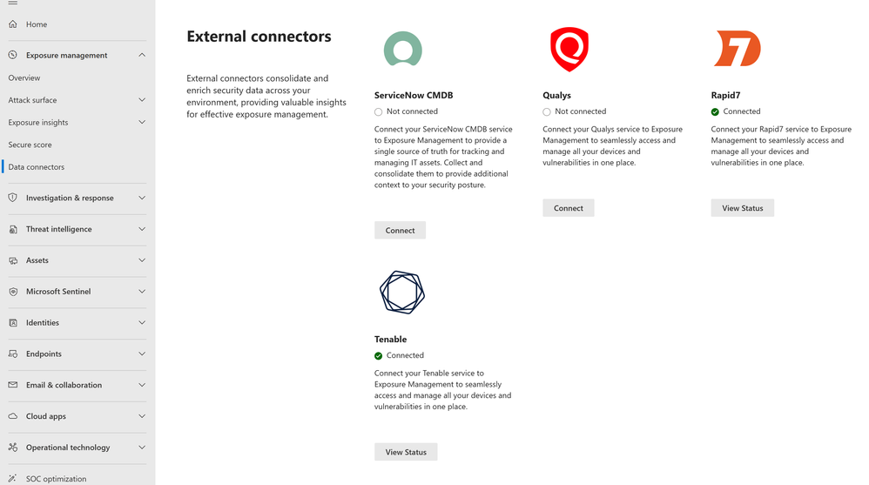Collapse the Exposure management section
Image resolution: width=869 pixels, height=485 pixels.
(x=142, y=55)
